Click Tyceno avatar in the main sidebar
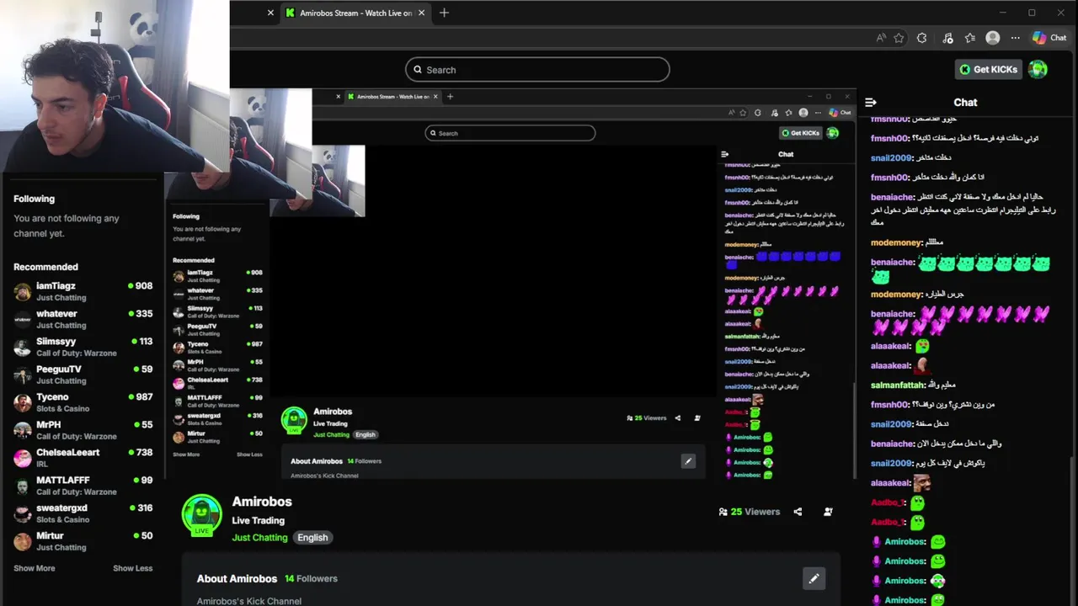Viewport: 1078px width, 606px height. coord(23,403)
